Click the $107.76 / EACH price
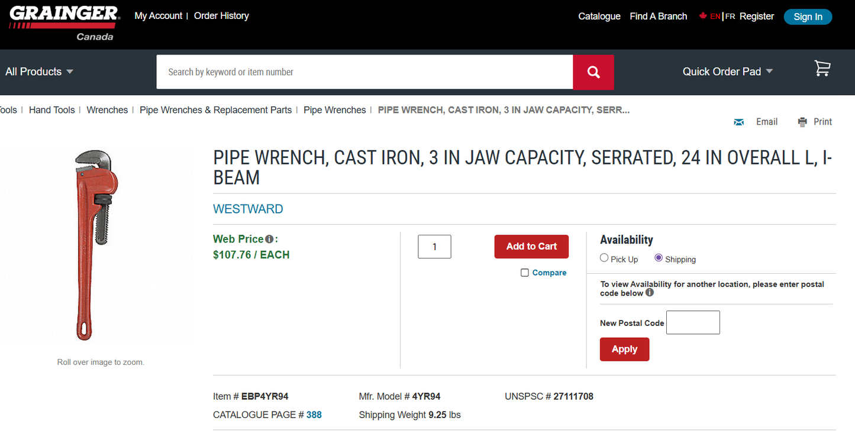This screenshot has height=437, width=855. point(251,255)
